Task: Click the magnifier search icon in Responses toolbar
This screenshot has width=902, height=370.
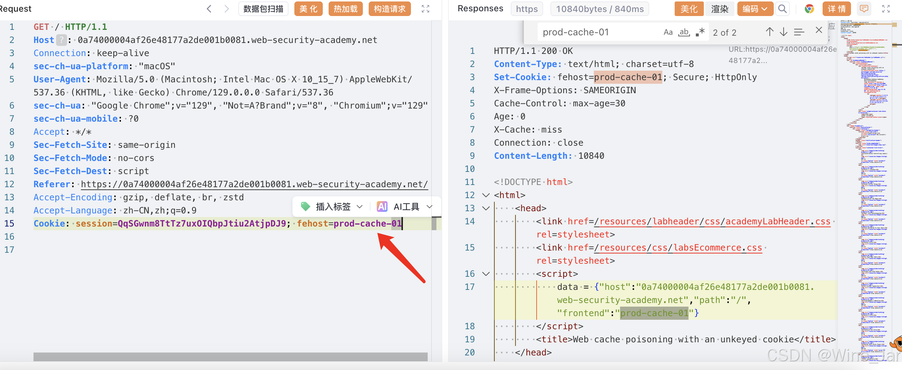Action: pos(782,9)
